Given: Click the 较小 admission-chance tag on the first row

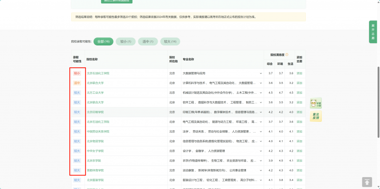Looking at the screenshot, I should point(77,73).
